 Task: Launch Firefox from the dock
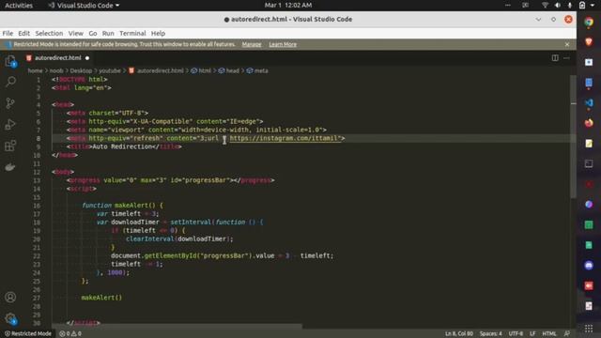pyautogui.click(x=589, y=123)
